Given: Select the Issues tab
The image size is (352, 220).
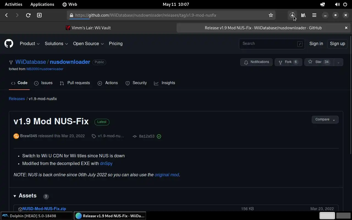Looking at the screenshot, I should click(43, 83).
